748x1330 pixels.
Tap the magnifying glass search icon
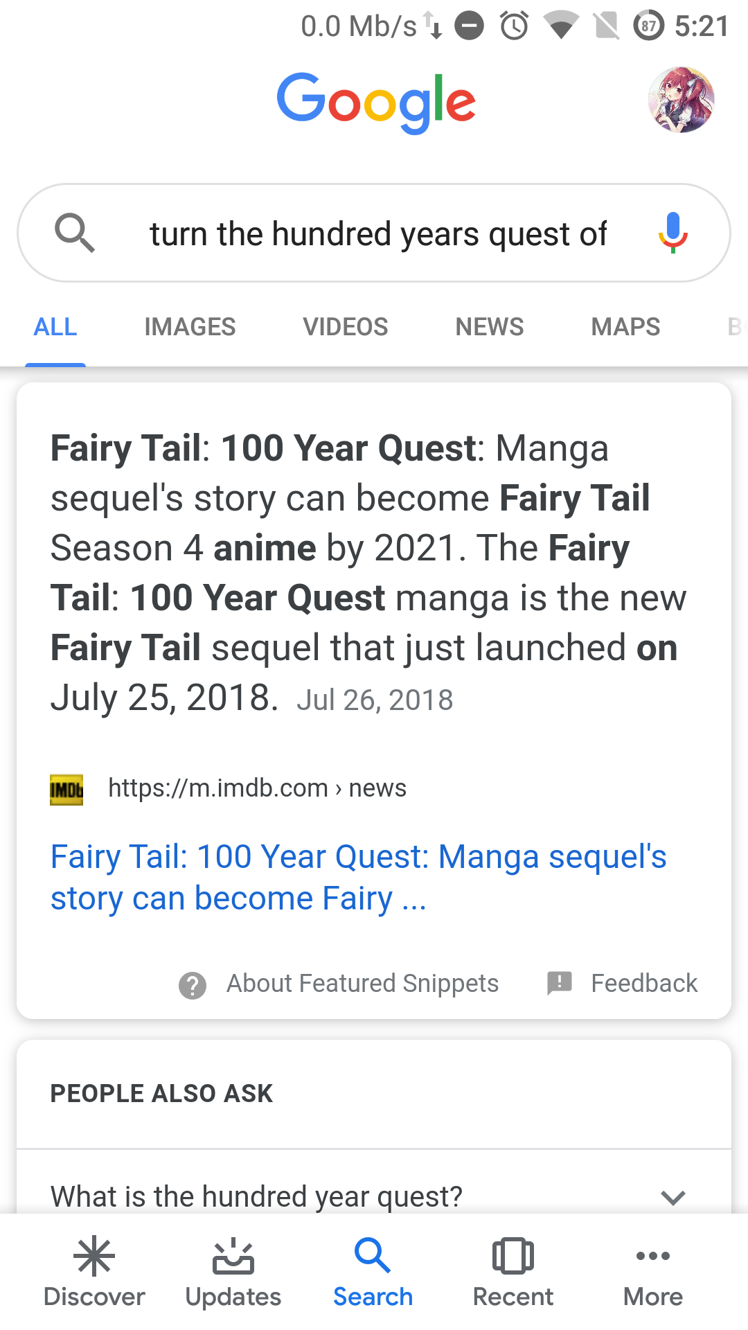tap(74, 233)
